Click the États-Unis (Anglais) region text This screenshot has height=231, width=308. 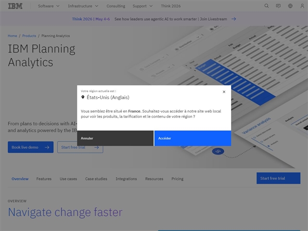click(108, 97)
